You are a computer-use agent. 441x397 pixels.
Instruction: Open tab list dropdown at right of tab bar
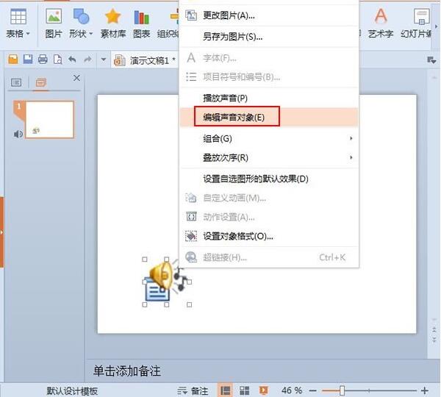[x=431, y=60]
